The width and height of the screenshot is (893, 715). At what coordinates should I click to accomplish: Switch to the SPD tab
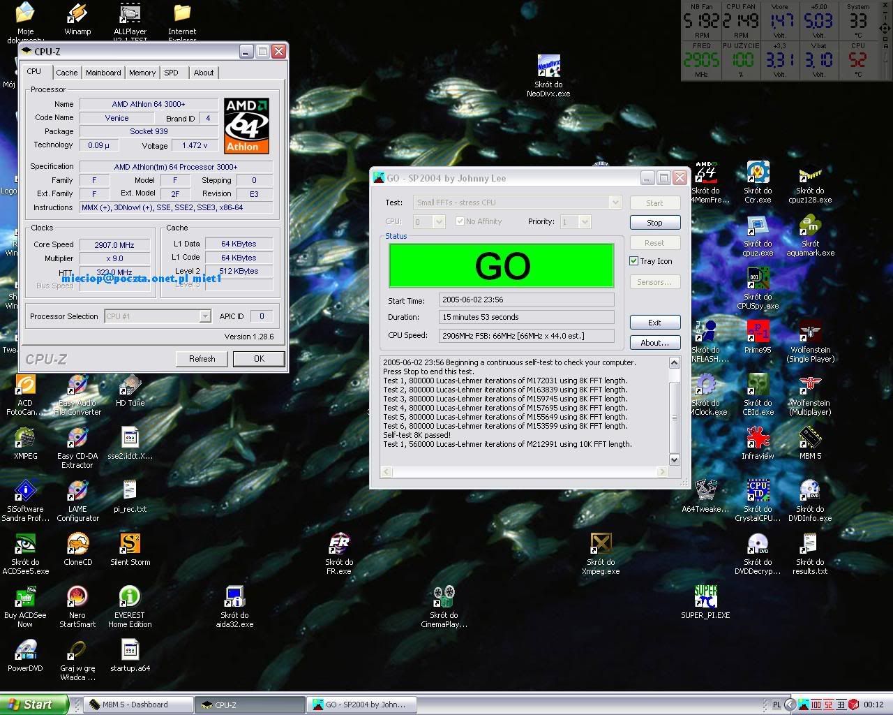tap(172, 73)
